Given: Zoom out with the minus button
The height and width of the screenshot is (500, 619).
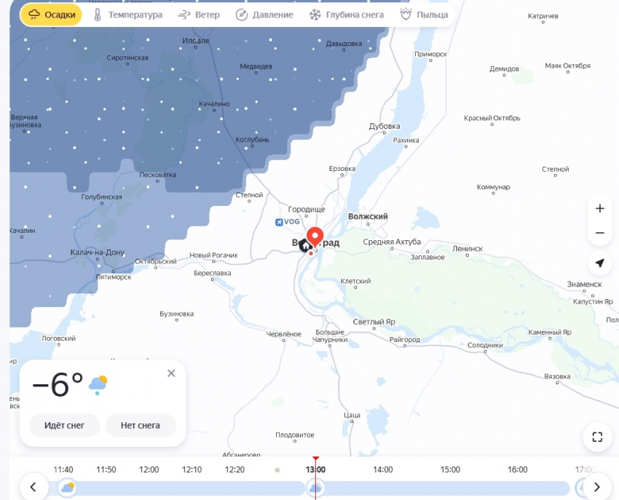Looking at the screenshot, I should [x=599, y=233].
